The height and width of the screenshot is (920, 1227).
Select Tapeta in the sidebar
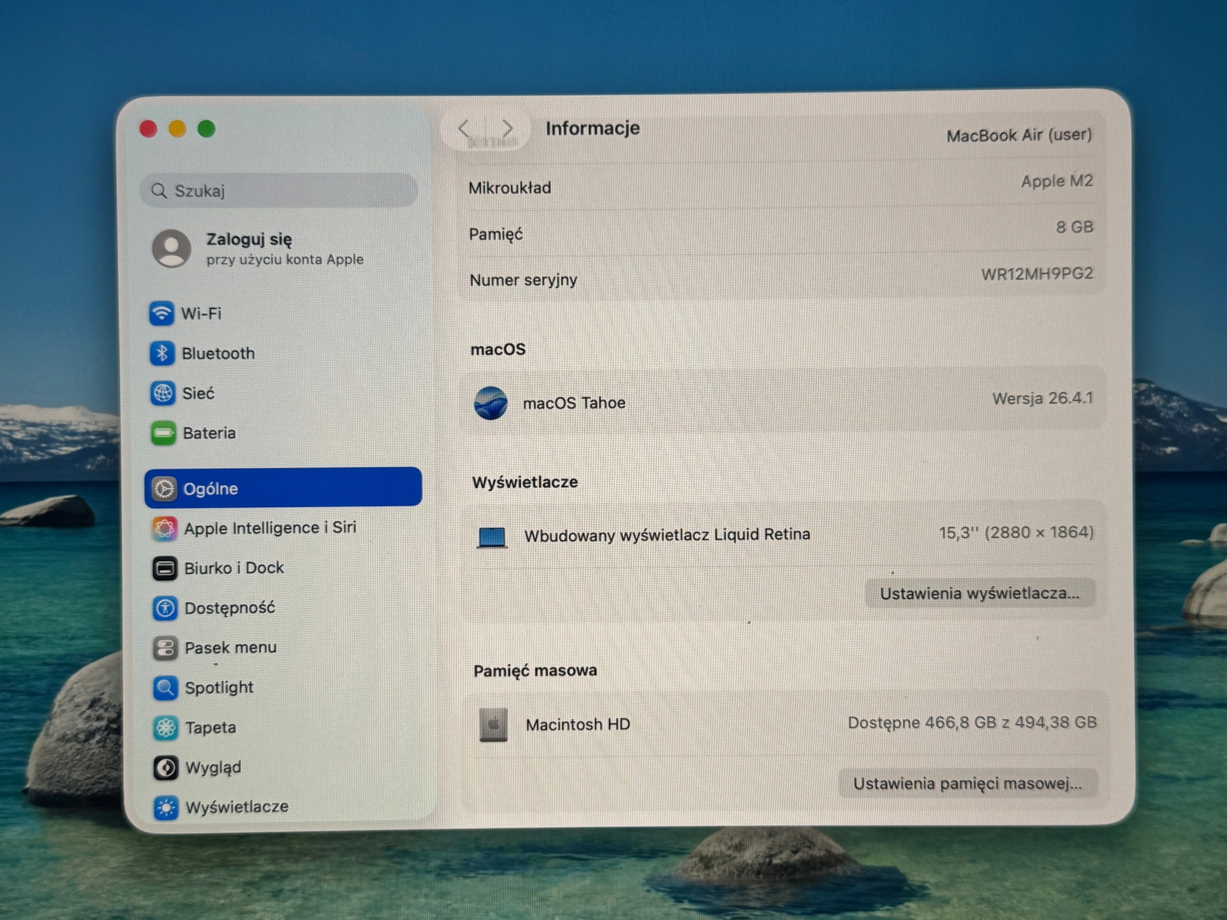point(285,727)
